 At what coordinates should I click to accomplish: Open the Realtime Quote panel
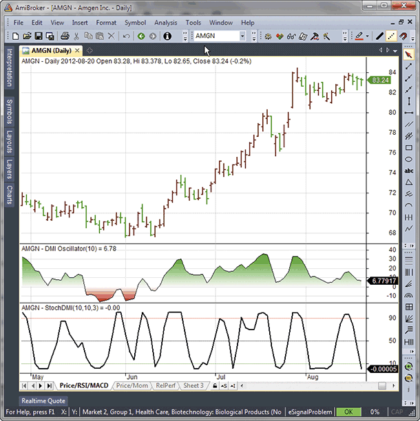click(43, 400)
